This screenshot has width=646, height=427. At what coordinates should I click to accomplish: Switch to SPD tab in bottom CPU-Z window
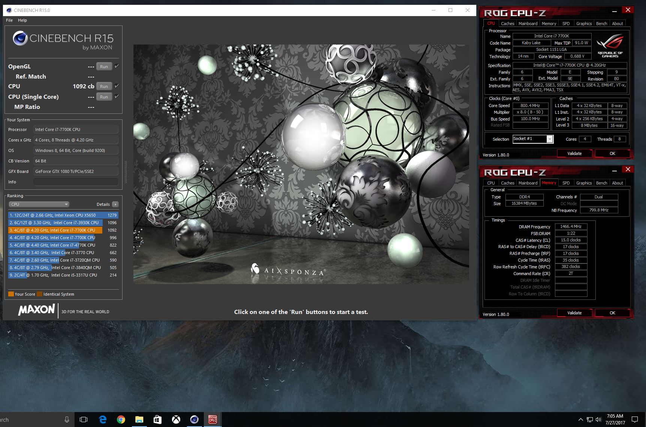tap(566, 183)
